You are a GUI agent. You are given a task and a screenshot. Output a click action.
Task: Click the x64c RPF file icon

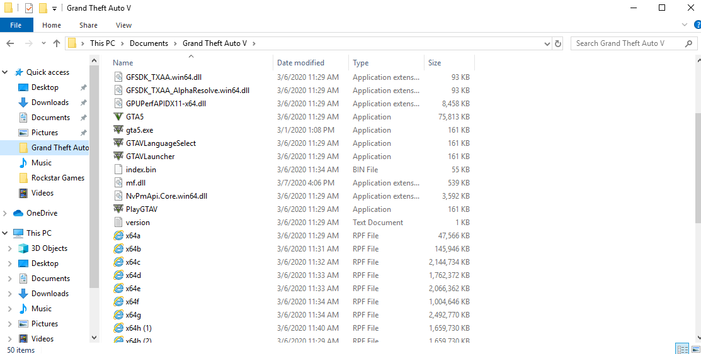118,262
